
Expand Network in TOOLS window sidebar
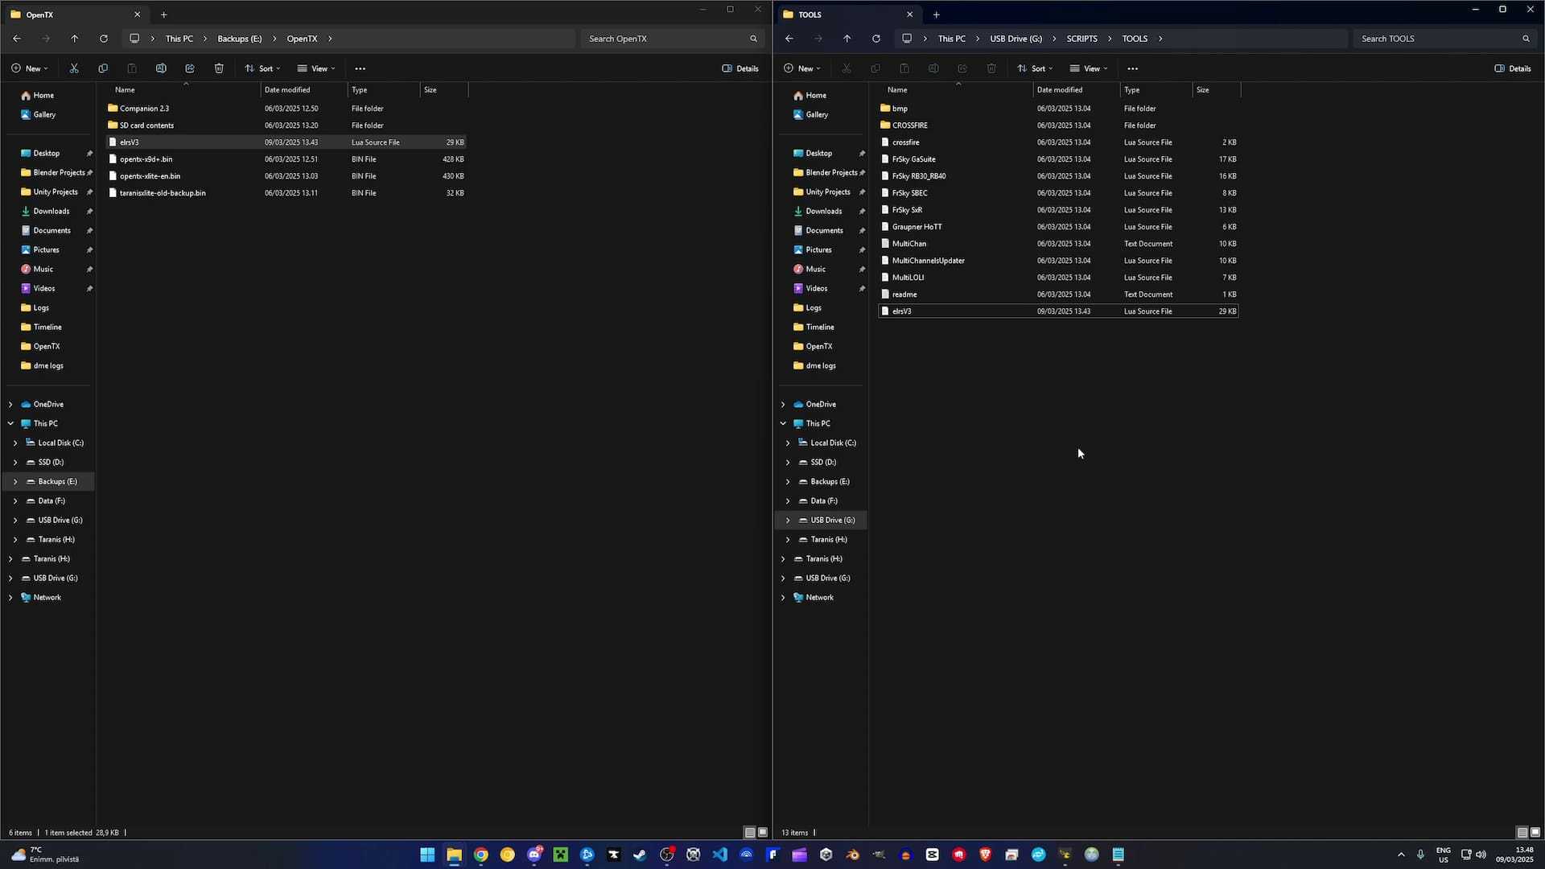[x=783, y=597]
